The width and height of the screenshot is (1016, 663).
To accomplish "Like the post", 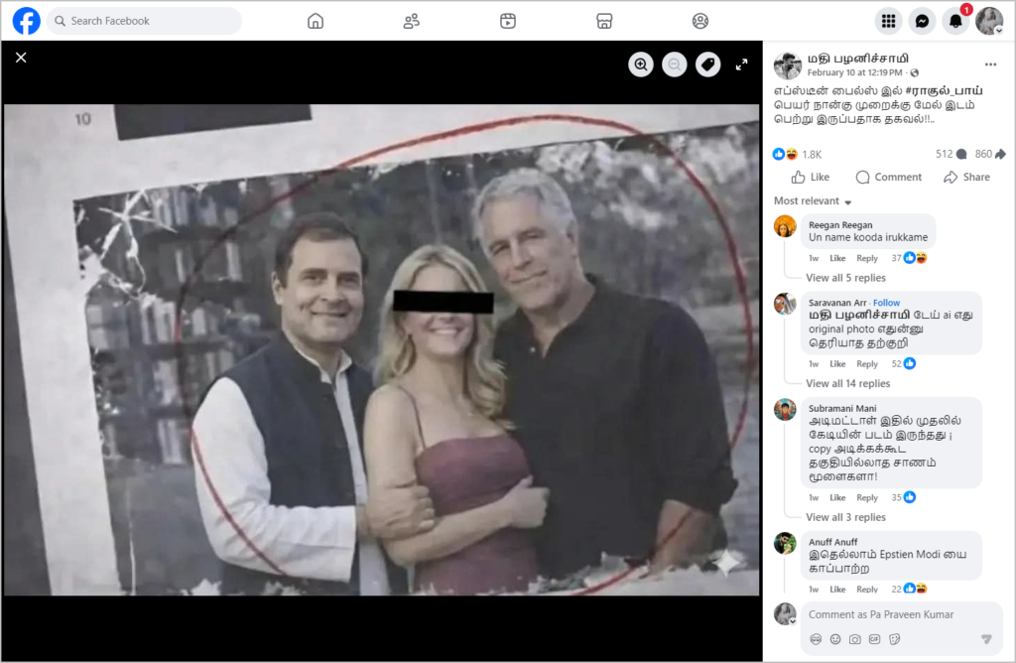I will [x=810, y=177].
